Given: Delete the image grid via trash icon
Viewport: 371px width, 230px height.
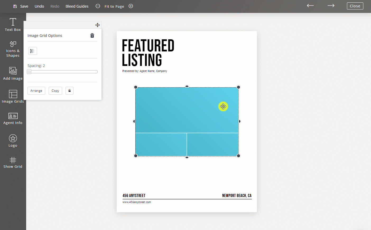Looking at the screenshot, I should coord(92,35).
